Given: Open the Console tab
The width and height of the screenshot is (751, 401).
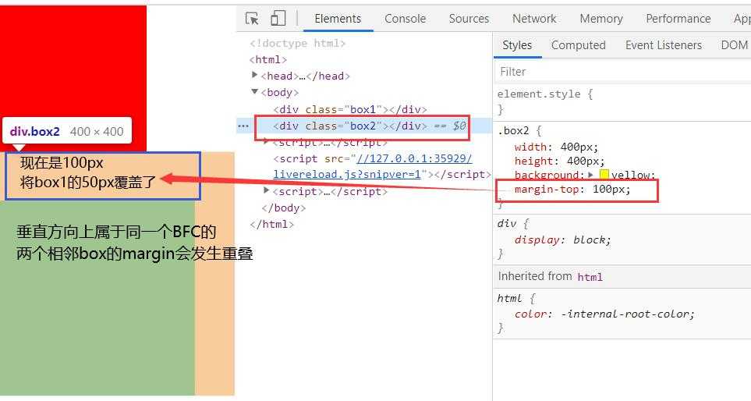Looking at the screenshot, I should coord(406,19).
